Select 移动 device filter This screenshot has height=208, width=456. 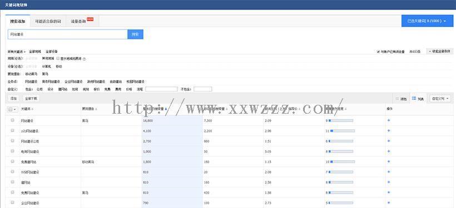(x=59, y=67)
